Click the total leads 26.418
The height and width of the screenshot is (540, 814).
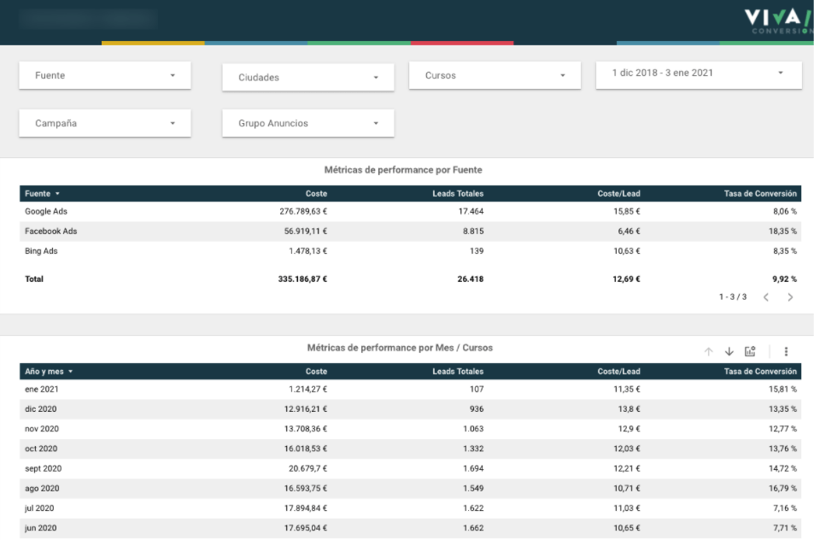pyautogui.click(x=471, y=279)
